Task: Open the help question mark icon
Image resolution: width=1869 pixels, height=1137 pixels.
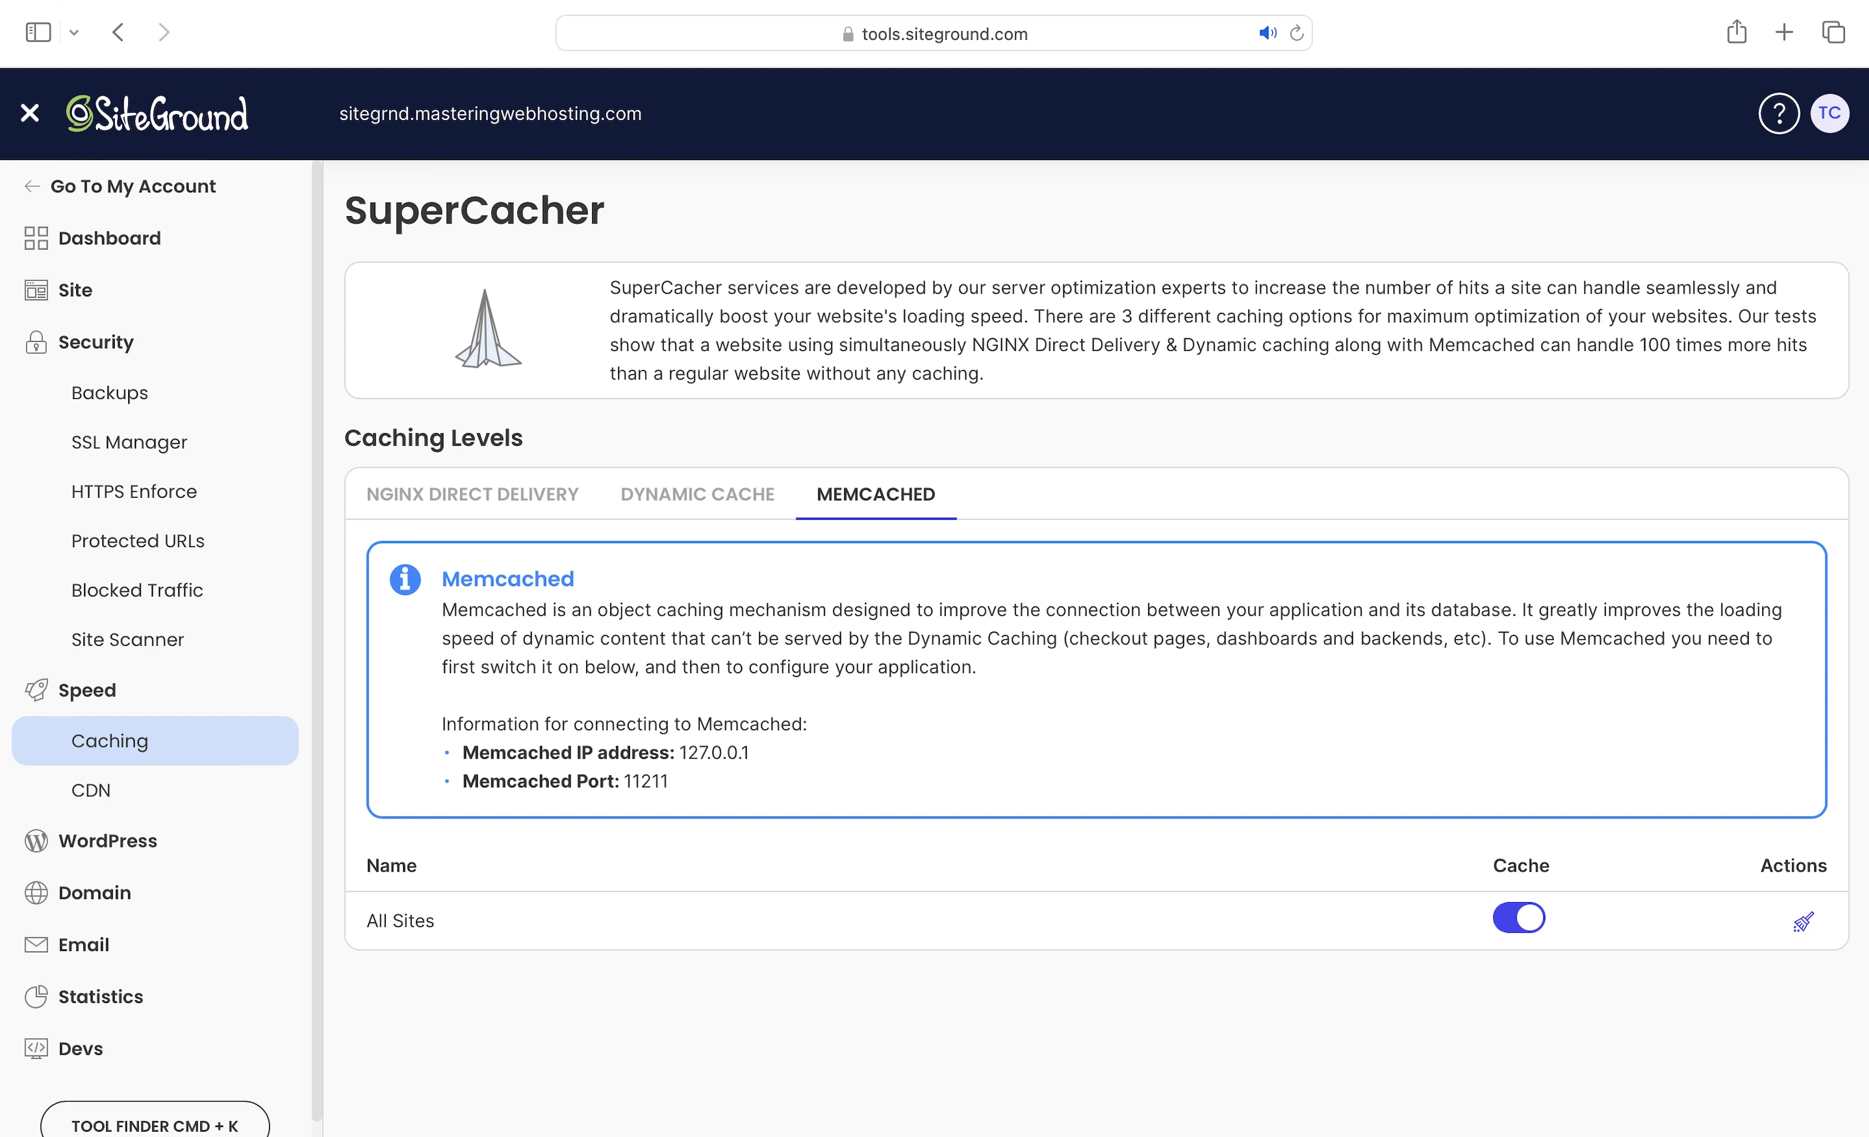Action: click(1778, 113)
